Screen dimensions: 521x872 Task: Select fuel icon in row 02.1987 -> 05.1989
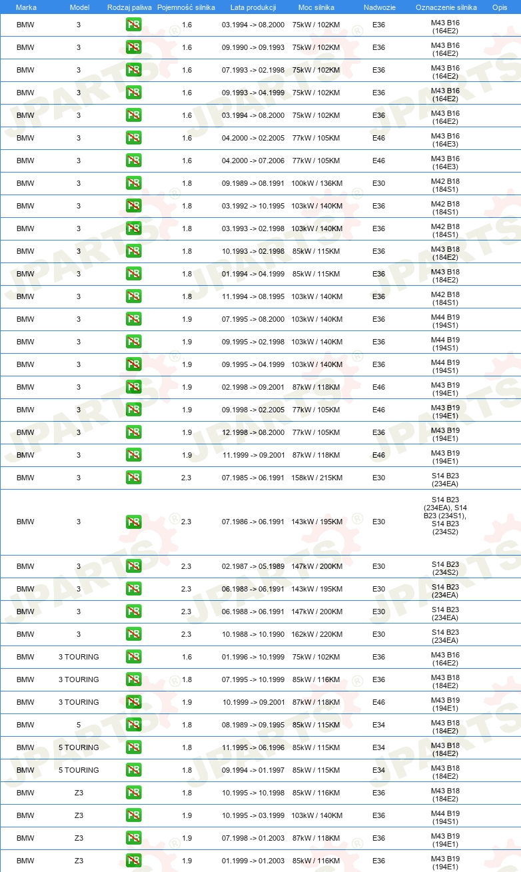pyautogui.click(x=133, y=566)
